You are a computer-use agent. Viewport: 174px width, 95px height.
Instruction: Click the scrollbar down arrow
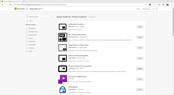173,94
